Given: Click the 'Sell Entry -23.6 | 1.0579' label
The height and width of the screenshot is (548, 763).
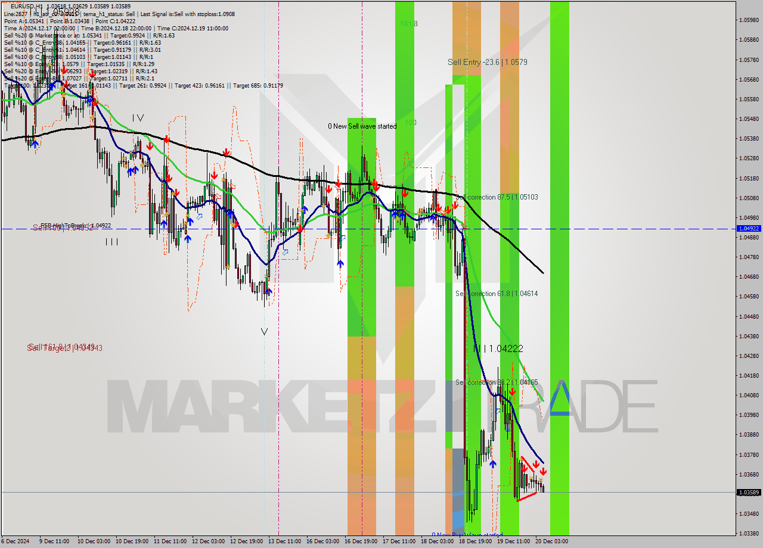Looking at the screenshot, I should pyautogui.click(x=488, y=62).
